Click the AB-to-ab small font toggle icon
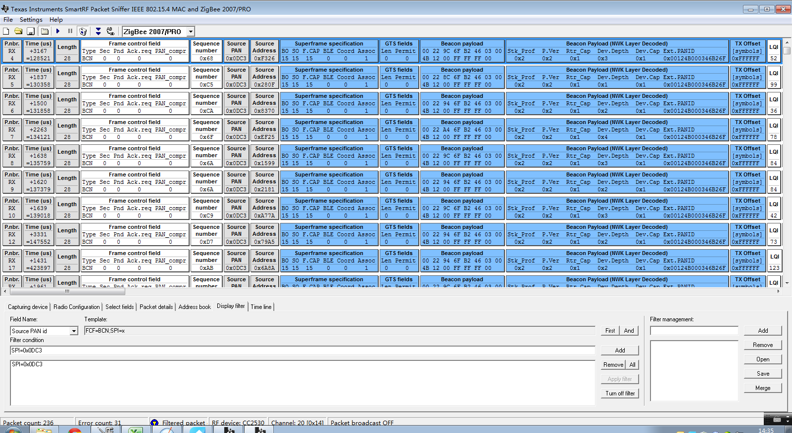792x433 pixels. pyautogui.click(x=110, y=31)
